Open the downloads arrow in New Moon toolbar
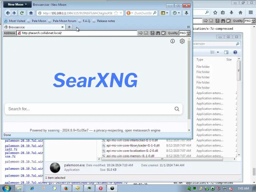256x192 pixels. coord(186,13)
